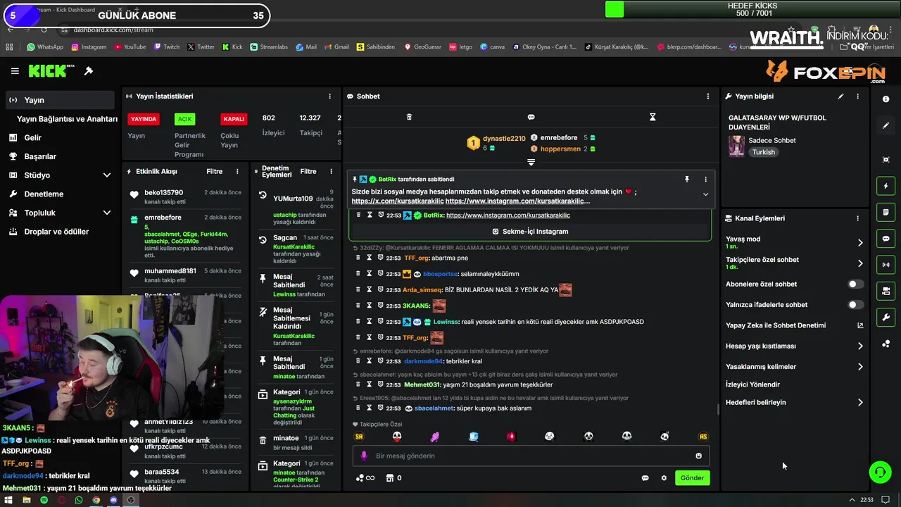Delete darkmode94's message with trash icon
This screenshot has height=507, width=901.
click(358, 361)
